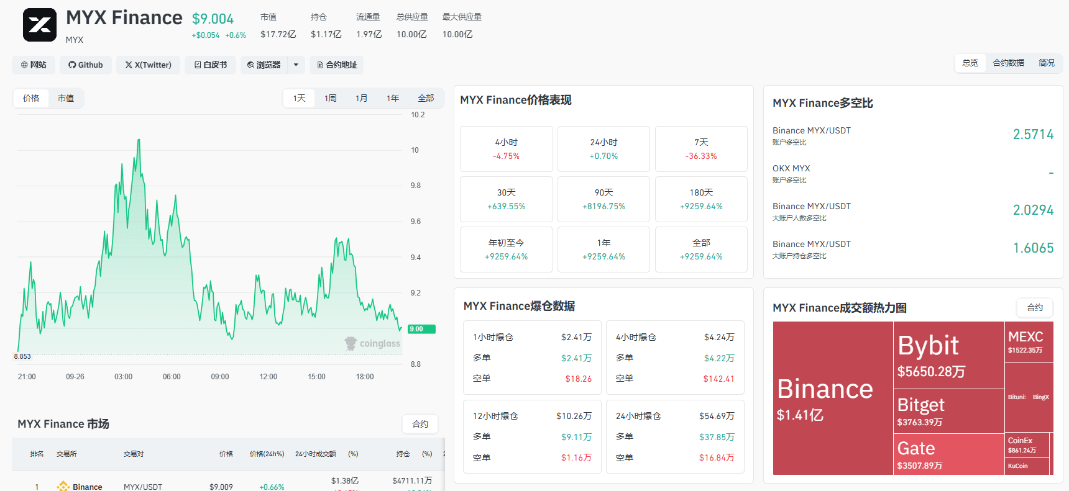Click the 9.00 price marker on chart

click(x=421, y=329)
